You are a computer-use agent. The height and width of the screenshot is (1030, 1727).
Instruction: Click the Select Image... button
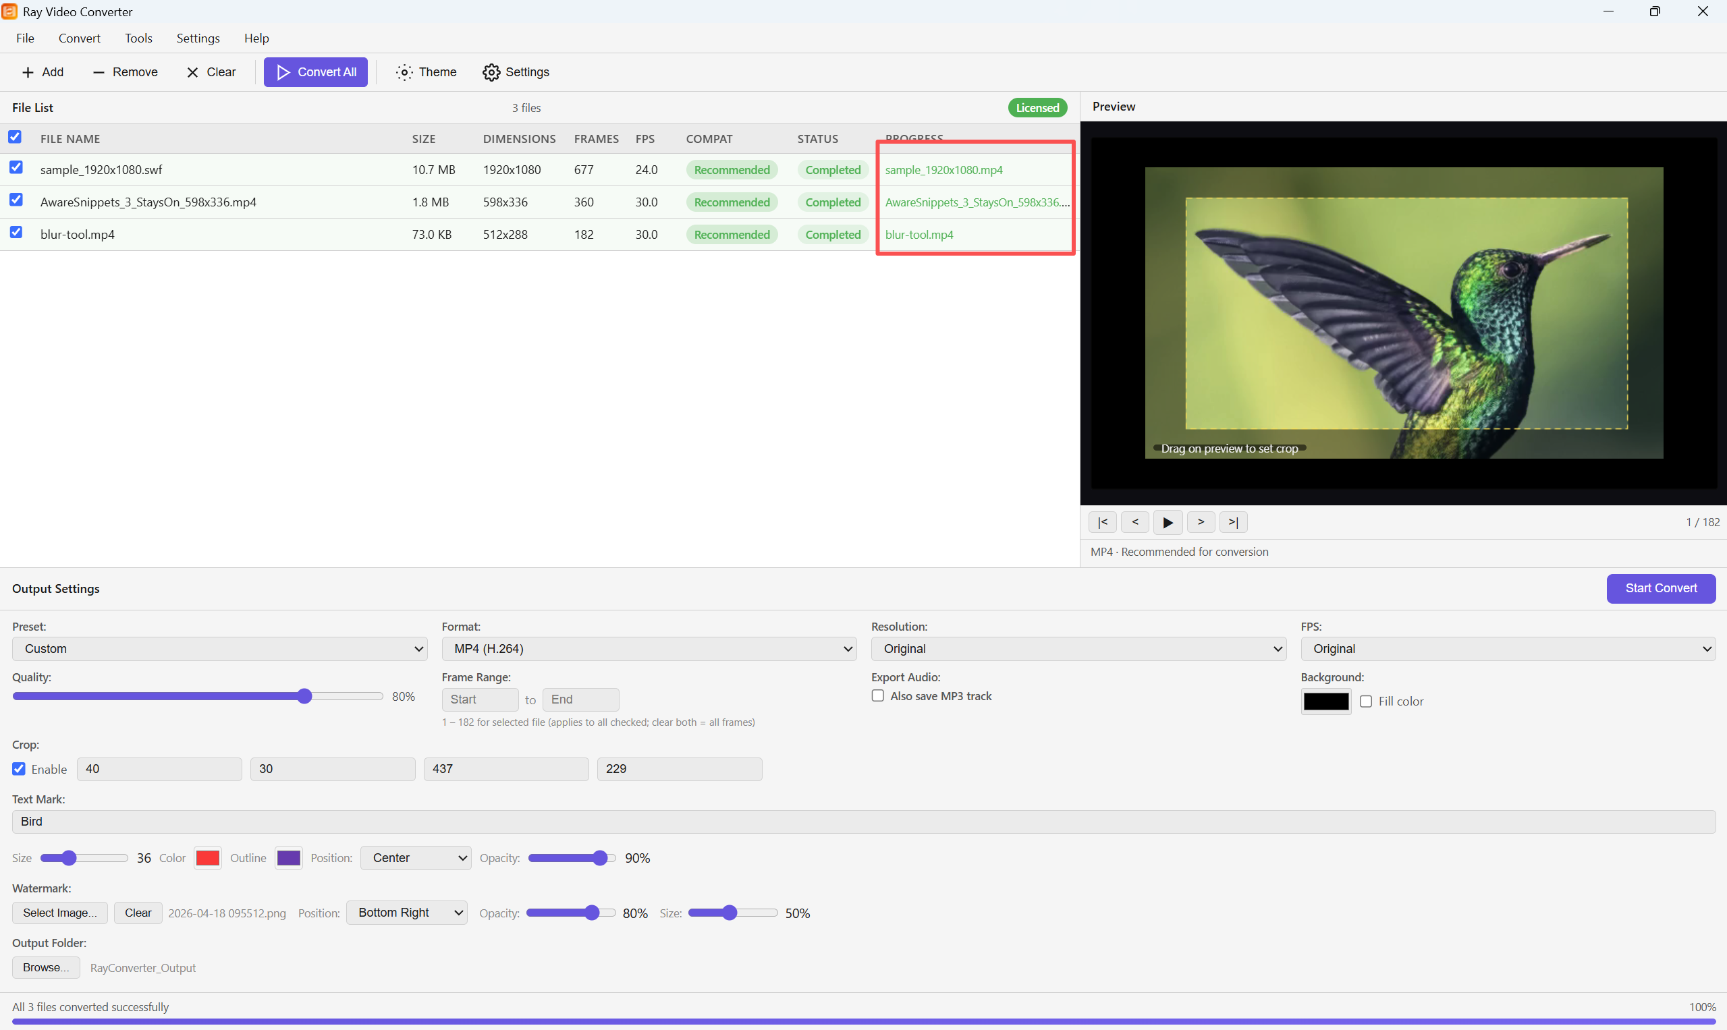[x=59, y=913]
